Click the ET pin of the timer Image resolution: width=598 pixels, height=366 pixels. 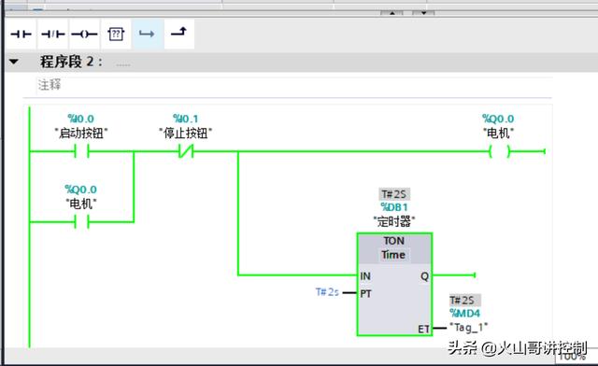tap(423, 329)
